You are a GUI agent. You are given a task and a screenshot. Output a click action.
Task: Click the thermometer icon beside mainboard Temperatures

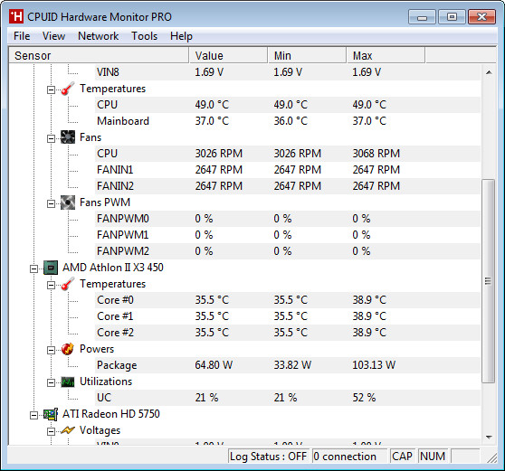pyautogui.click(x=68, y=89)
